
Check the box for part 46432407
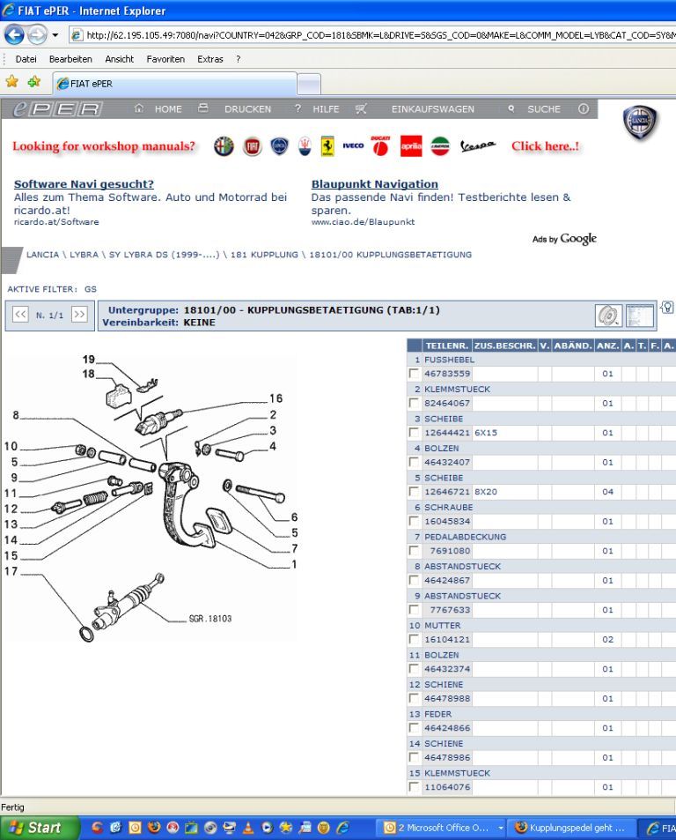[x=414, y=461]
